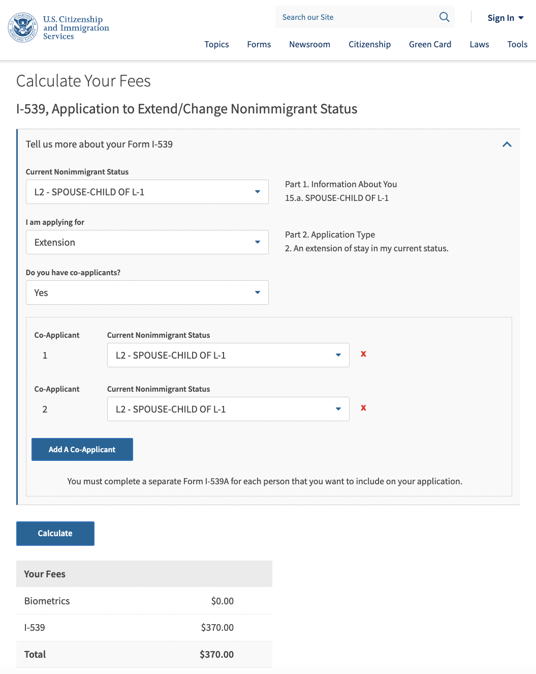The image size is (536, 674).
Task: Open the Green Card menu
Action: [430, 44]
